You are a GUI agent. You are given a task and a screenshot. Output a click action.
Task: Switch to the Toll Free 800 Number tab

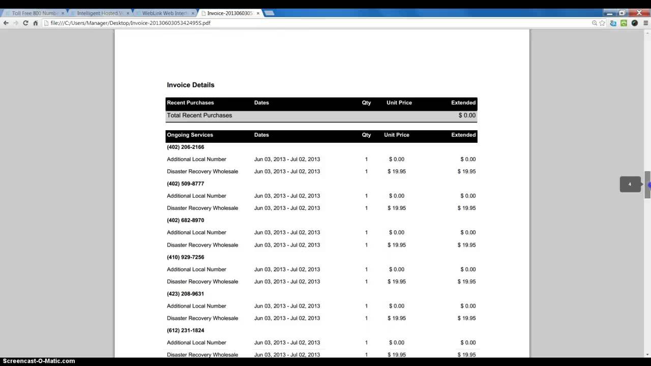(x=34, y=13)
